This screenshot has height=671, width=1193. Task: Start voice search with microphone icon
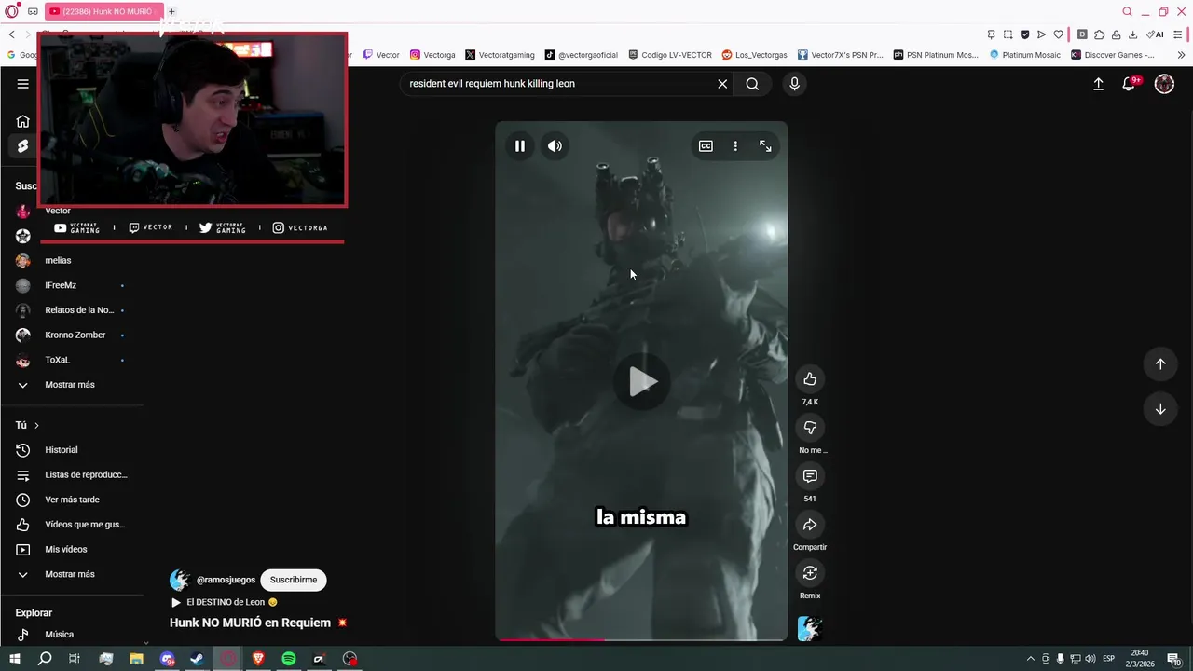pos(794,84)
